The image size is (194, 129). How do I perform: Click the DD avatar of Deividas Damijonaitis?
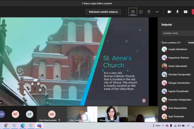pos(164,74)
